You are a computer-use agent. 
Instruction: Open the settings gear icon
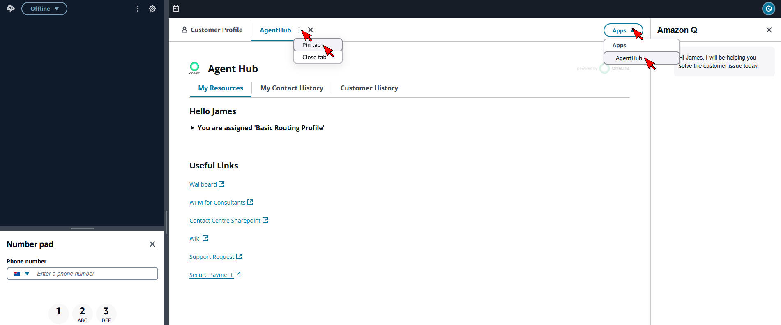[x=152, y=9]
